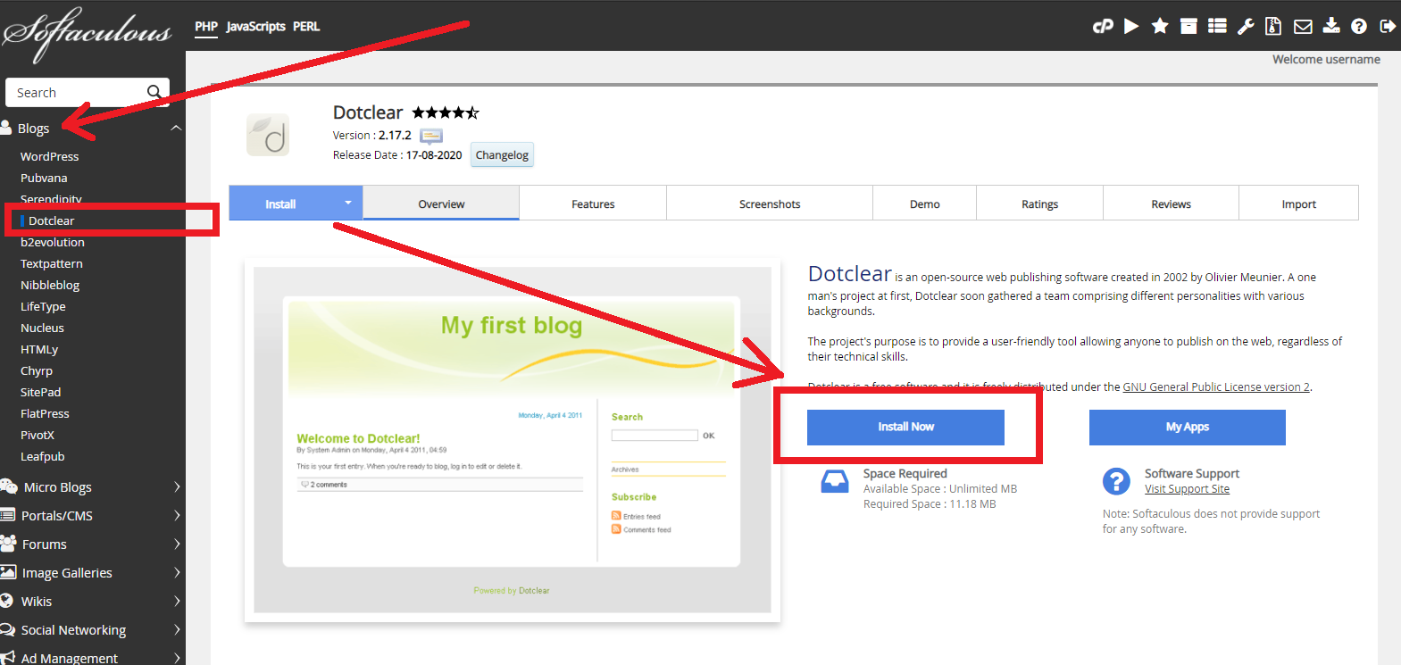Screen dimensions: 1401x665
Task: Select Chyrp in the Blogs list
Action: click(x=37, y=370)
